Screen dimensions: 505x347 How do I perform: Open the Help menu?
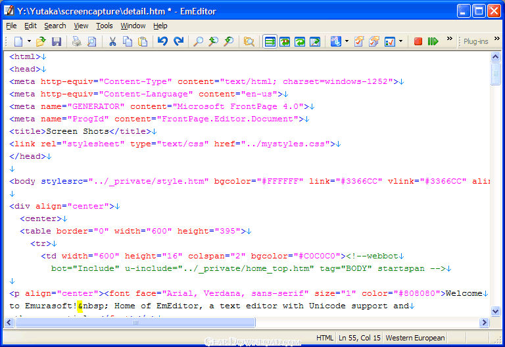pos(160,26)
